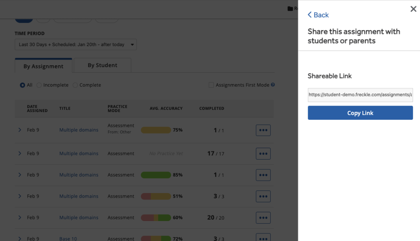Enable Assignments First Mode checkbox
This screenshot has height=241, width=420.
(211, 85)
